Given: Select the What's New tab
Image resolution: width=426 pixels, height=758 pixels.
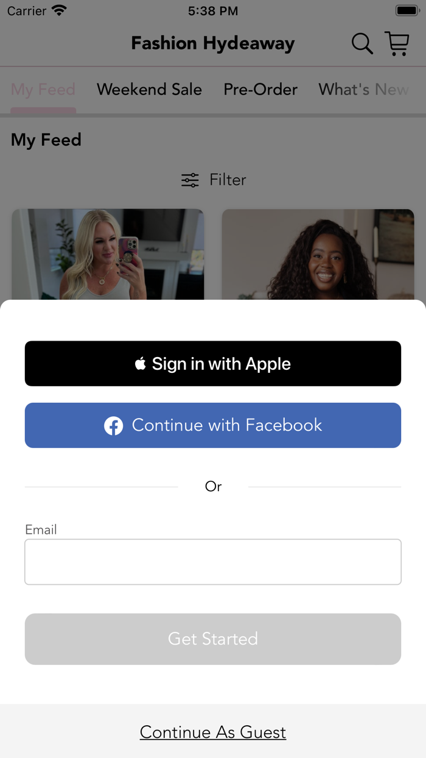Looking at the screenshot, I should (363, 90).
